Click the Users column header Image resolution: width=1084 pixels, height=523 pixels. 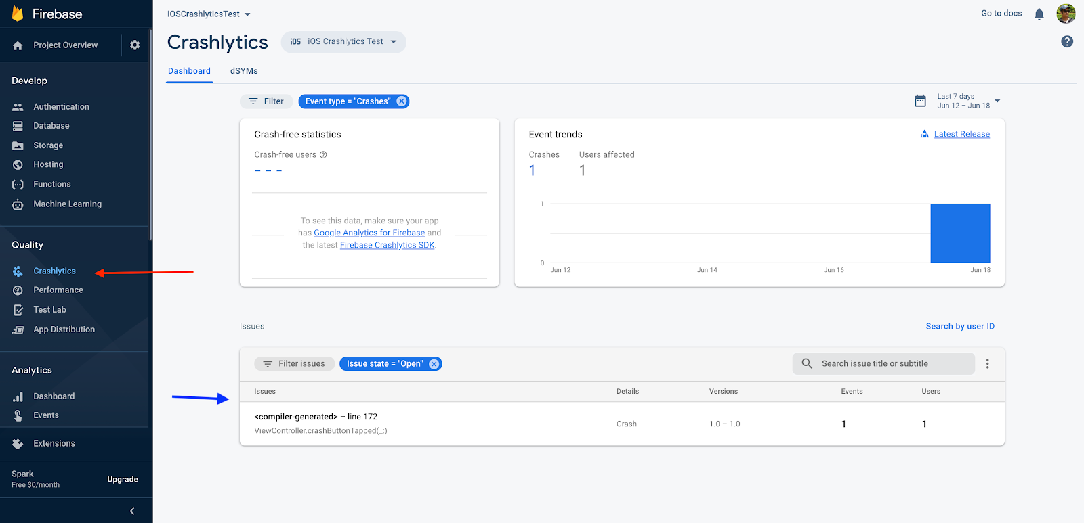931,391
